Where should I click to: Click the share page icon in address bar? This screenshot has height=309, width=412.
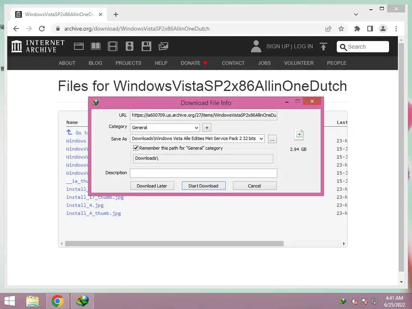click(328, 29)
